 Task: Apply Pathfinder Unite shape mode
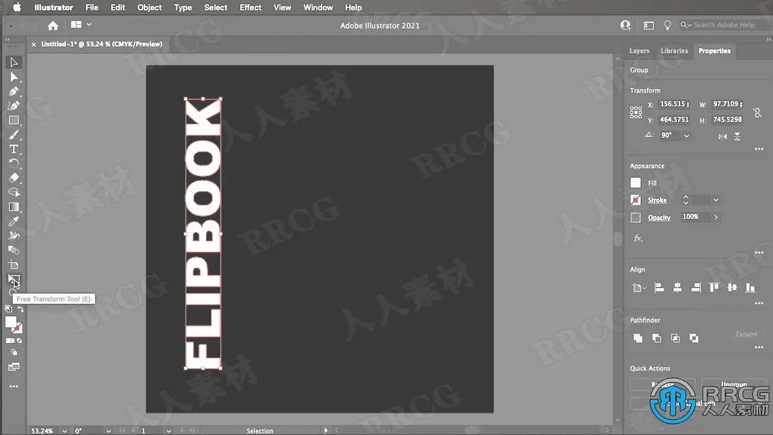(x=638, y=338)
